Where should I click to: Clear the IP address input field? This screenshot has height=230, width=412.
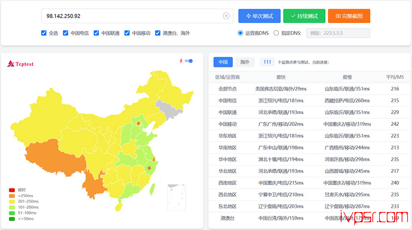tap(226, 16)
